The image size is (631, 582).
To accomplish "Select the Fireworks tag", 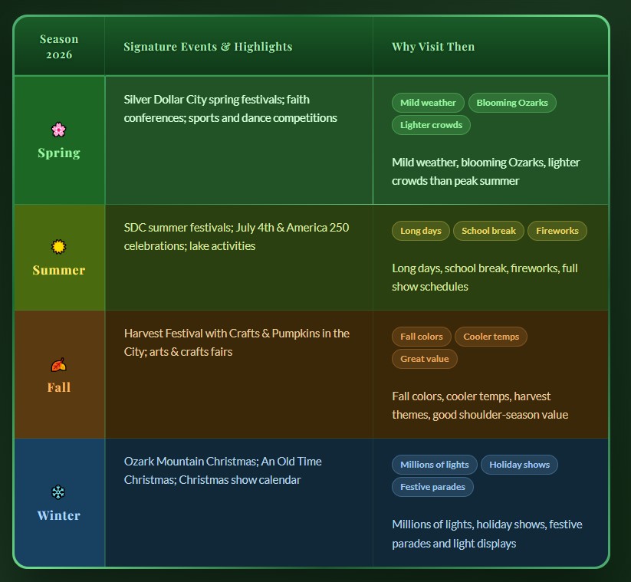I will [557, 231].
